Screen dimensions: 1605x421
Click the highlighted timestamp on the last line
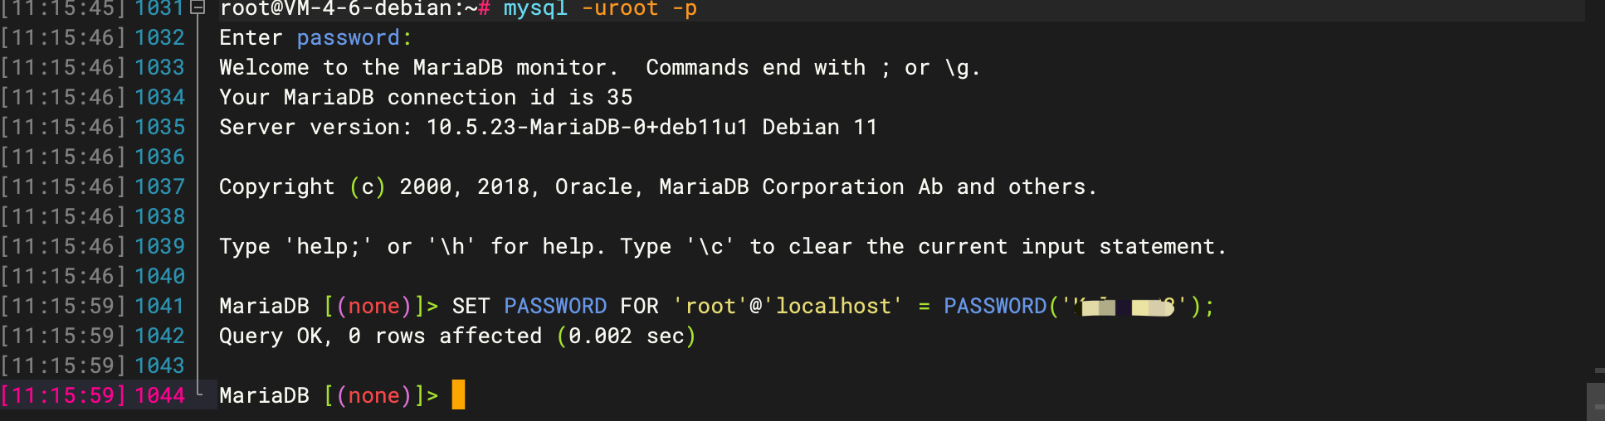64,395
